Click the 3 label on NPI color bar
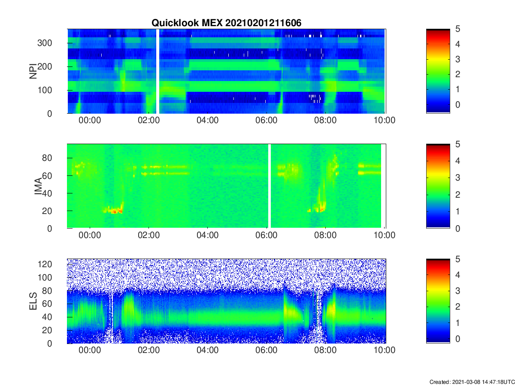Image resolution: width=515 pixels, height=386 pixels. (x=457, y=59)
